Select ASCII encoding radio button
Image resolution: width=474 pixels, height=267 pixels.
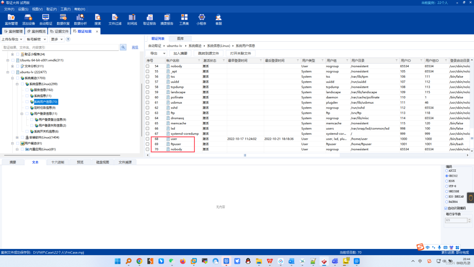446,170
